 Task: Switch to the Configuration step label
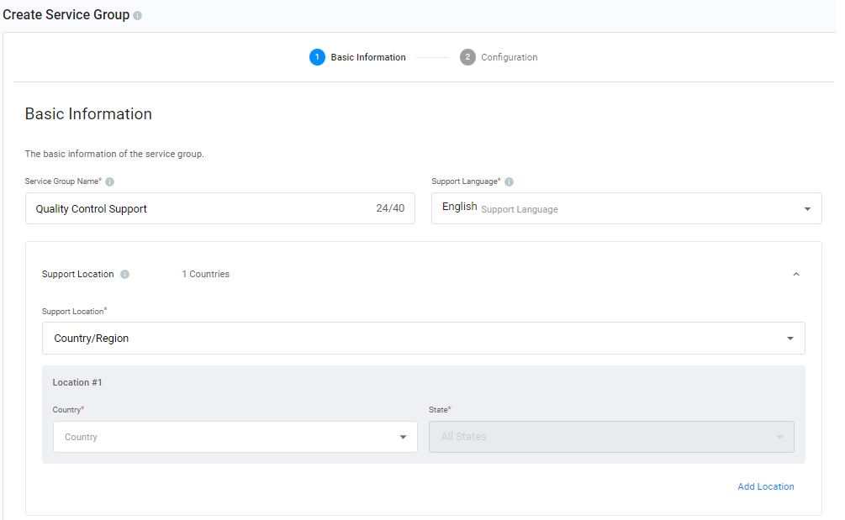click(509, 57)
